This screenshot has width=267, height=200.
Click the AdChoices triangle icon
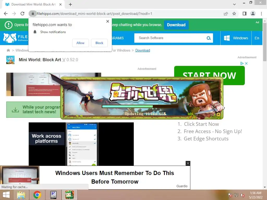[242, 64]
